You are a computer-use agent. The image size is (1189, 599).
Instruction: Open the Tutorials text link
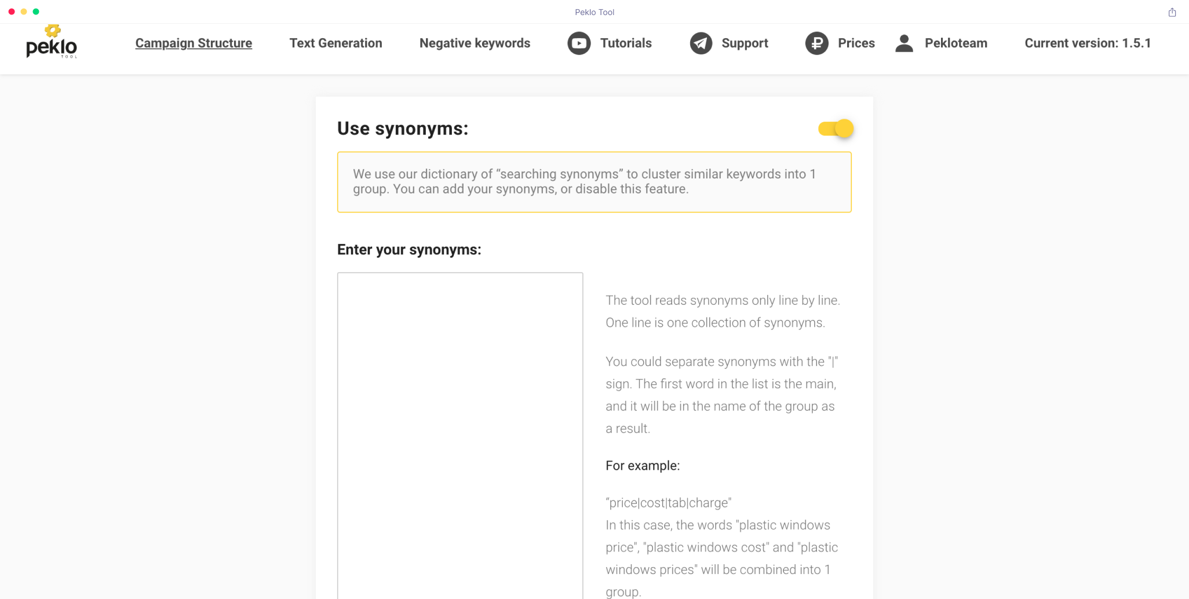click(626, 43)
